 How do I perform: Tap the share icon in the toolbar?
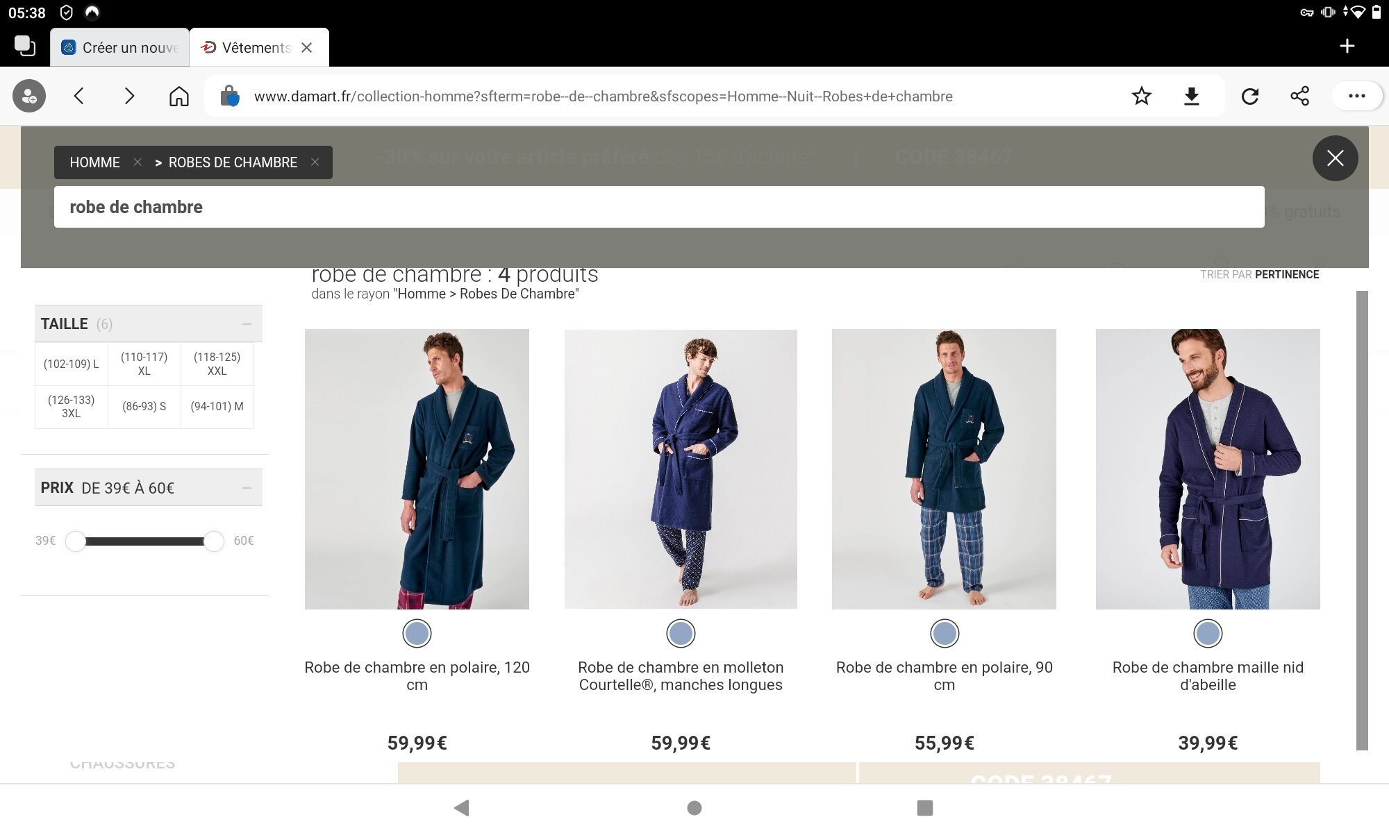[x=1299, y=96]
